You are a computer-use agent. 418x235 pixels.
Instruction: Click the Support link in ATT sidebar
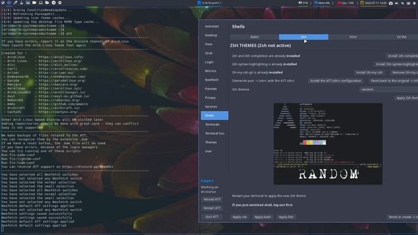[207, 181]
